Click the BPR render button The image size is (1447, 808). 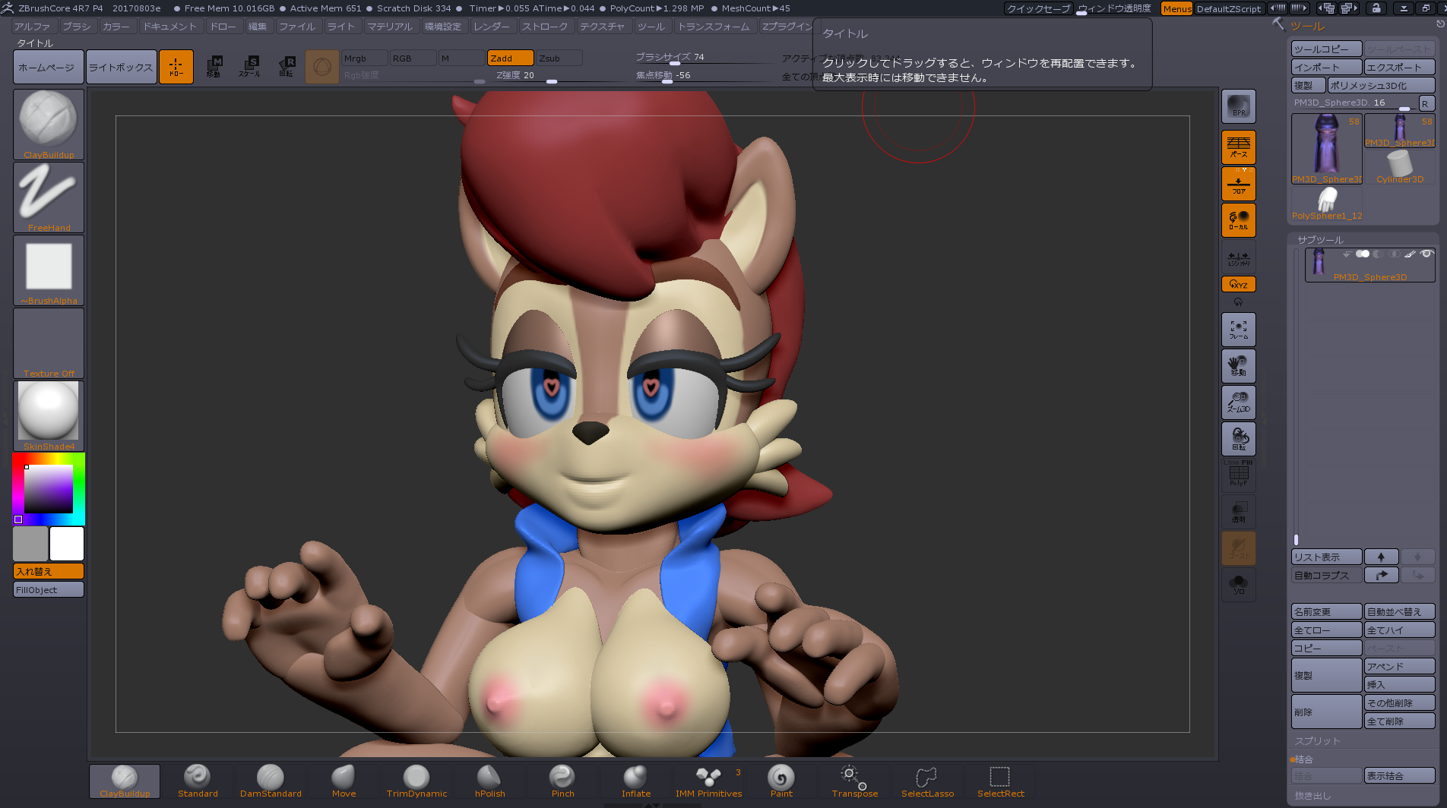pyautogui.click(x=1238, y=106)
